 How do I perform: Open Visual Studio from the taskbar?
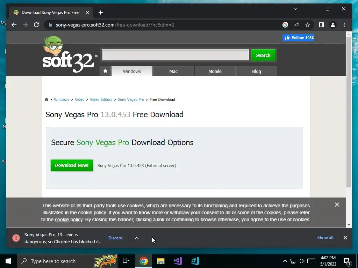178,261
